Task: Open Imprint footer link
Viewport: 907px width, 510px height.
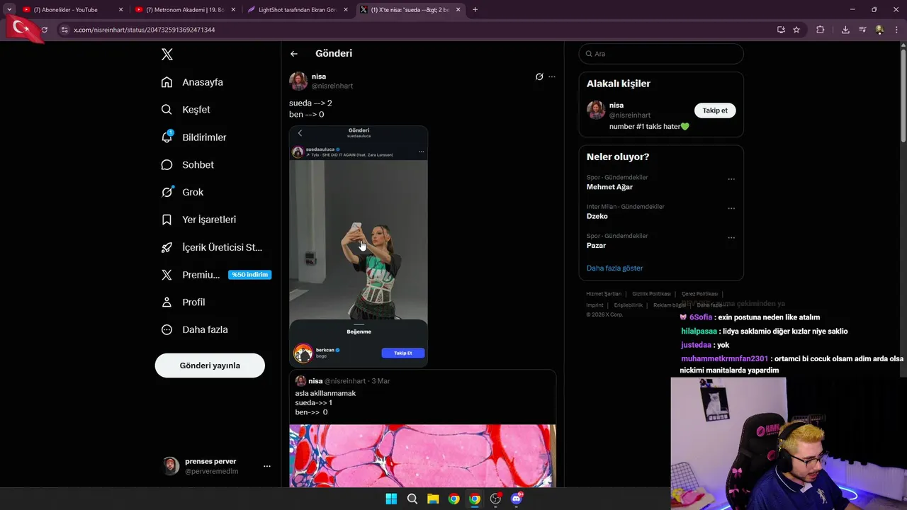Action: pos(595,305)
